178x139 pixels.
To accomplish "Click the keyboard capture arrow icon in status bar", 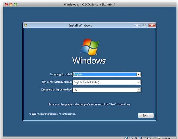I will [x=159, y=138].
